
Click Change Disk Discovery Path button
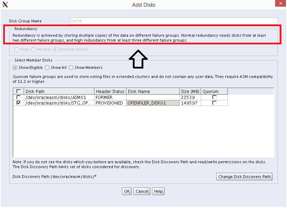(x=244, y=177)
